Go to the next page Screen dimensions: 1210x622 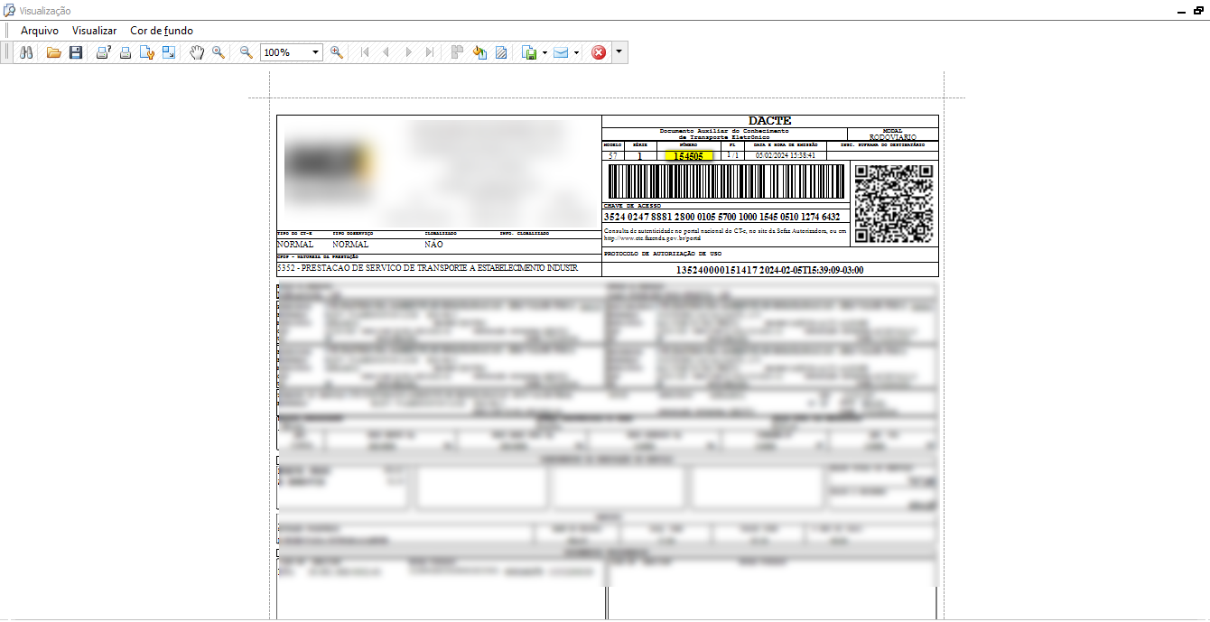coord(408,52)
